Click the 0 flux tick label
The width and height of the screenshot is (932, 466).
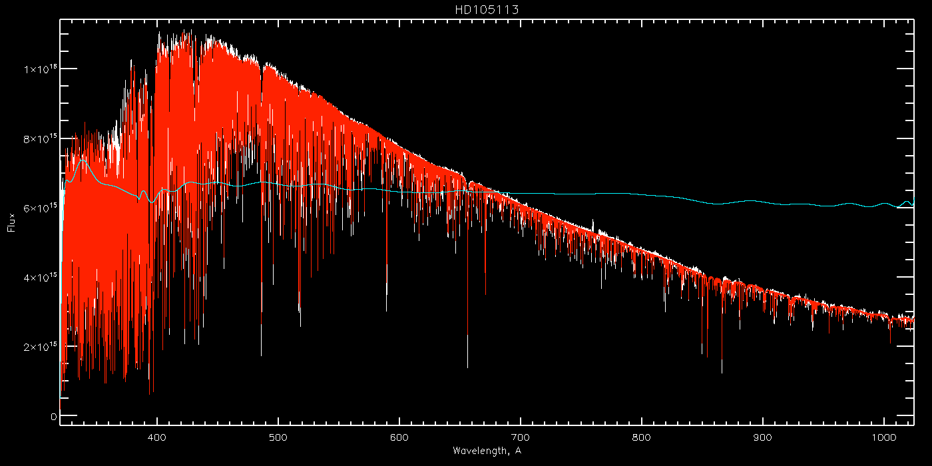click(53, 417)
